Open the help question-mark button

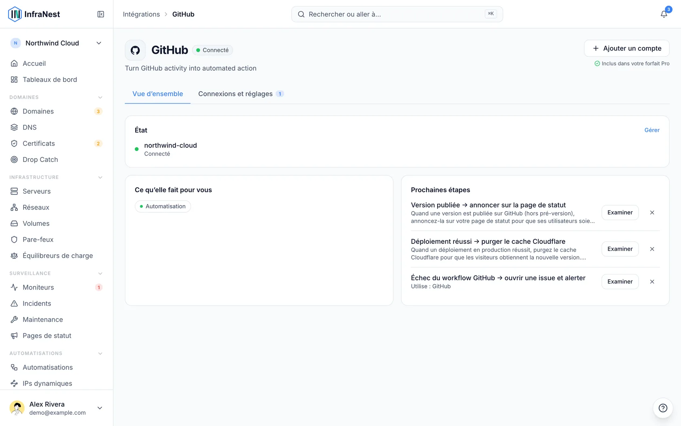point(663,408)
